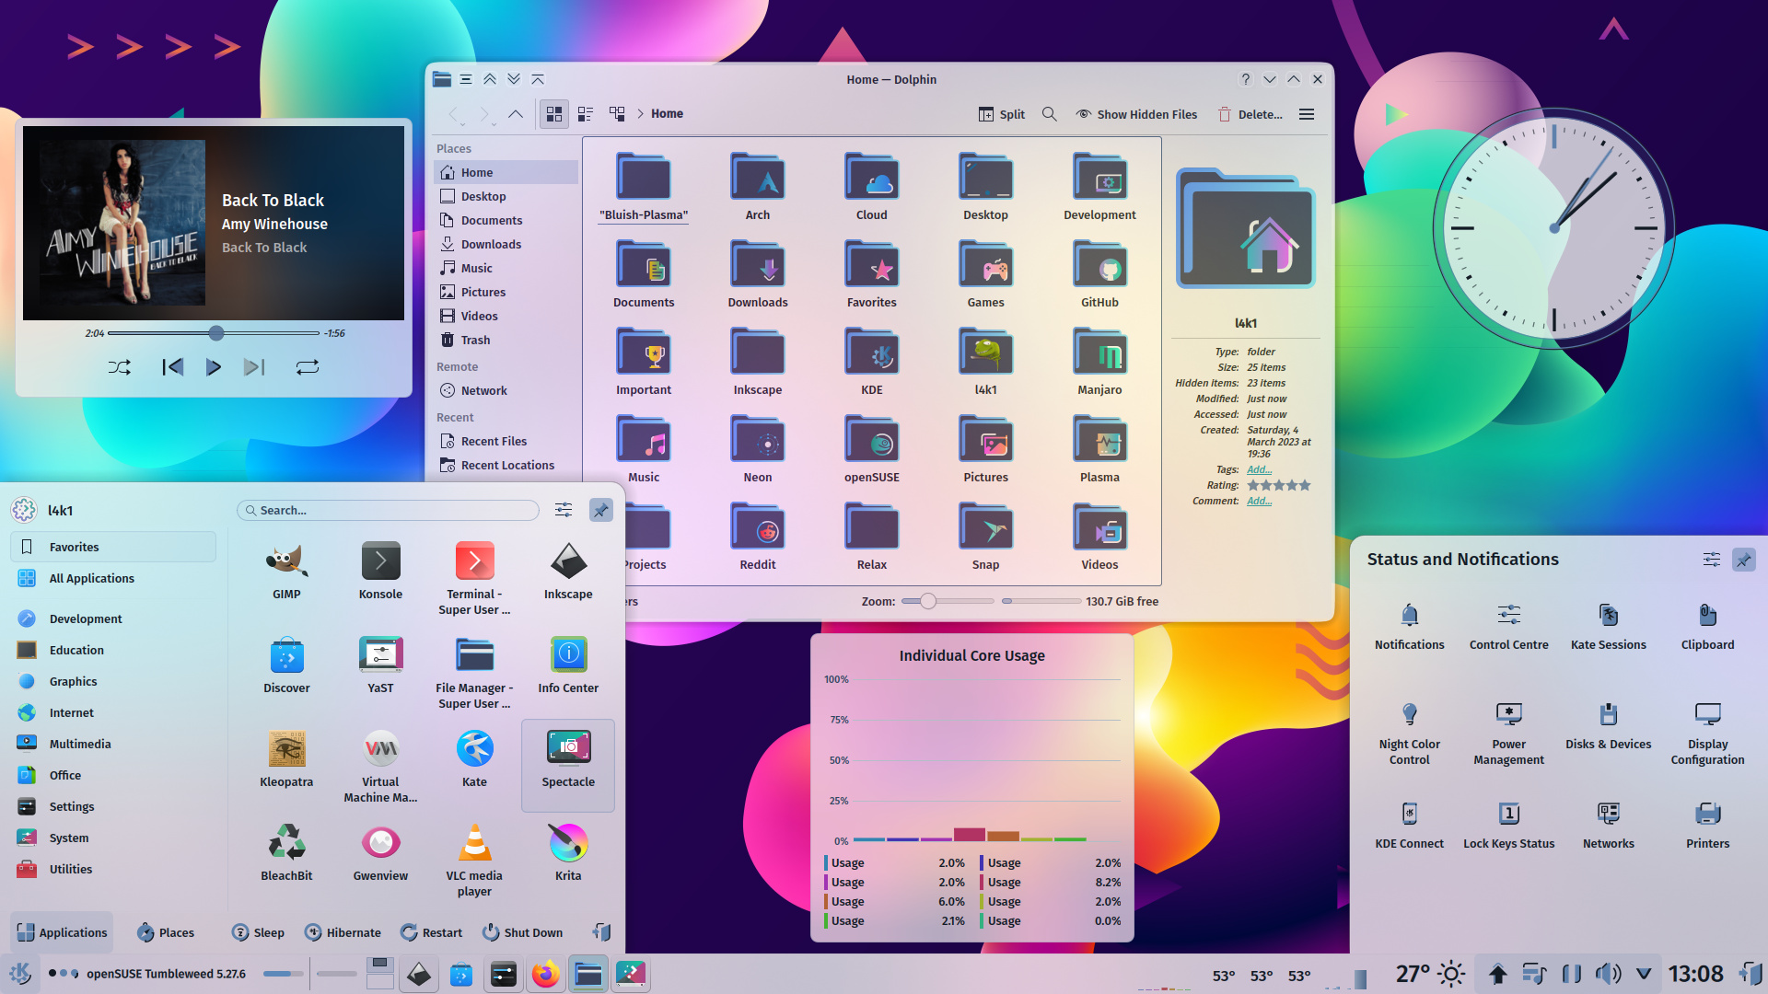Expand the Dolphin forward history dropdown
This screenshot has width=1768, height=994.
494,125
